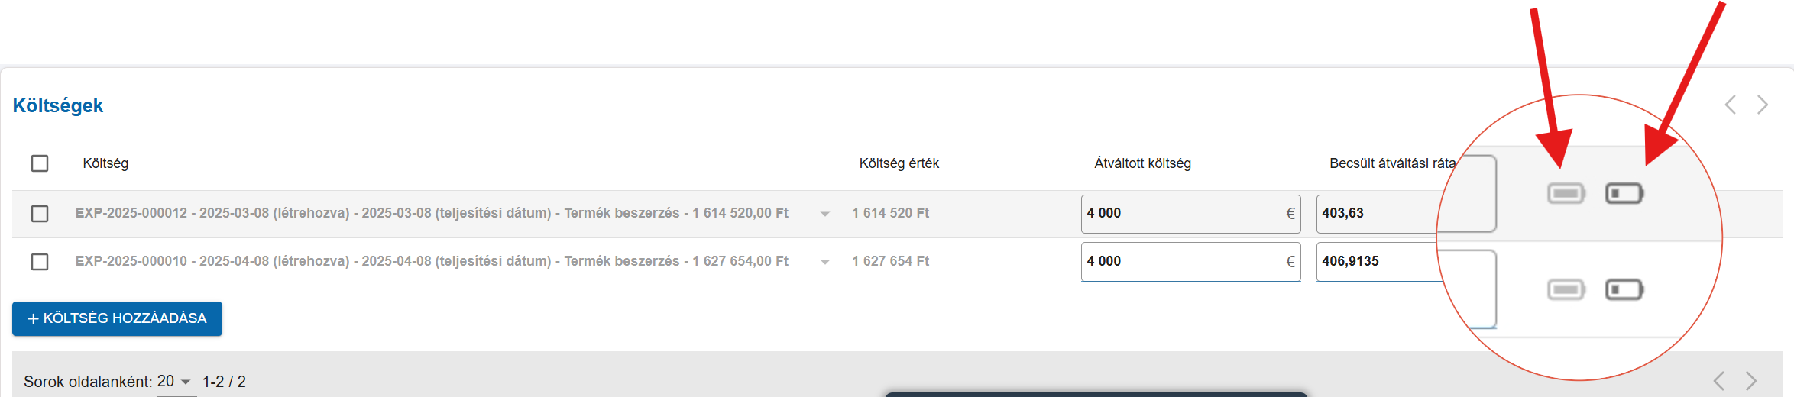This screenshot has height=397, width=1794.
Task: Click the low battery icon in EXP-2025-000012 row
Action: [1624, 194]
